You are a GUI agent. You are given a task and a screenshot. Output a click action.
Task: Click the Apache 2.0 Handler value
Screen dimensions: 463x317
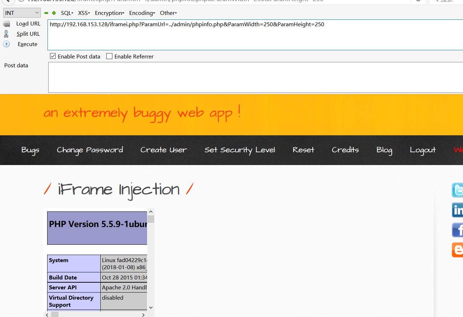point(124,288)
